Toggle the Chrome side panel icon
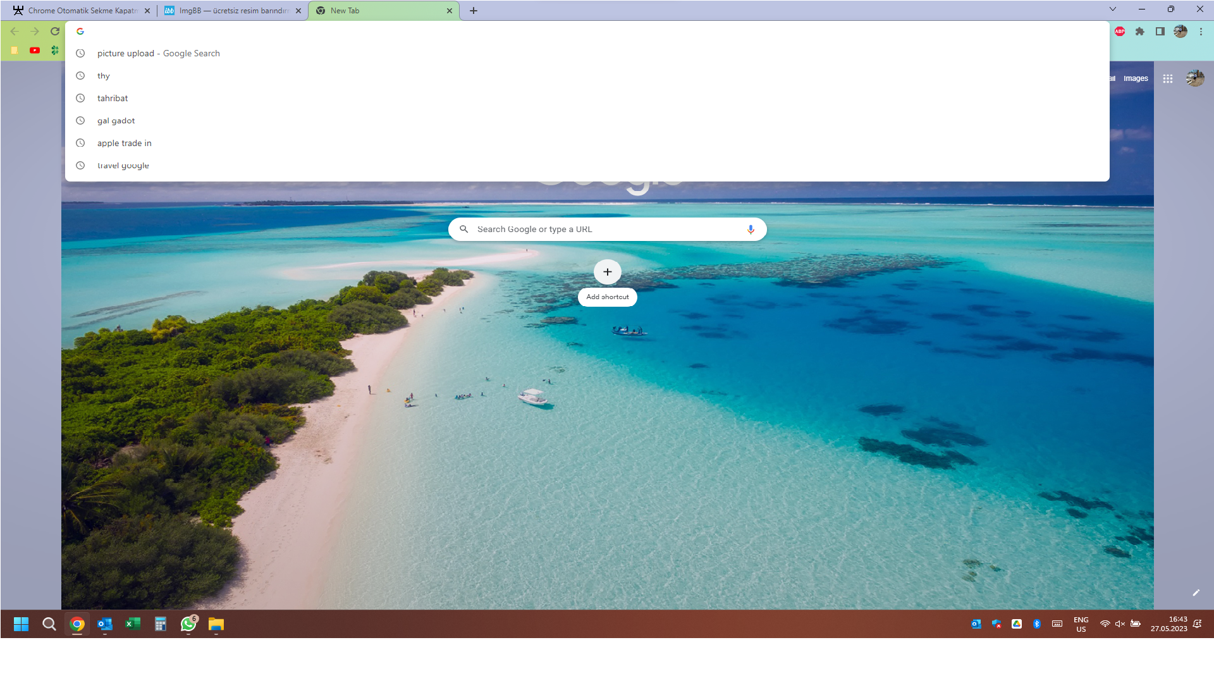The image size is (1214, 683). pyautogui.click(x=1160, y=31)
